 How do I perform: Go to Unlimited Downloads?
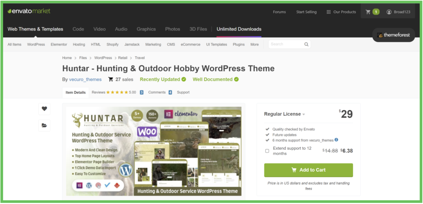[x=239, y=29]
